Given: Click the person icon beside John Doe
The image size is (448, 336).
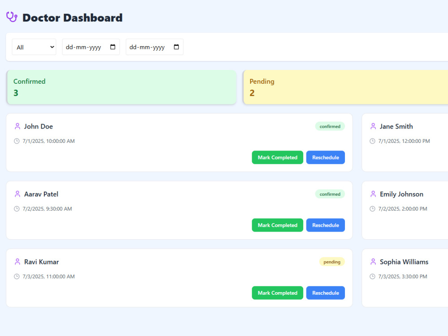Looking at the screenshot, I should coord(17,126).
